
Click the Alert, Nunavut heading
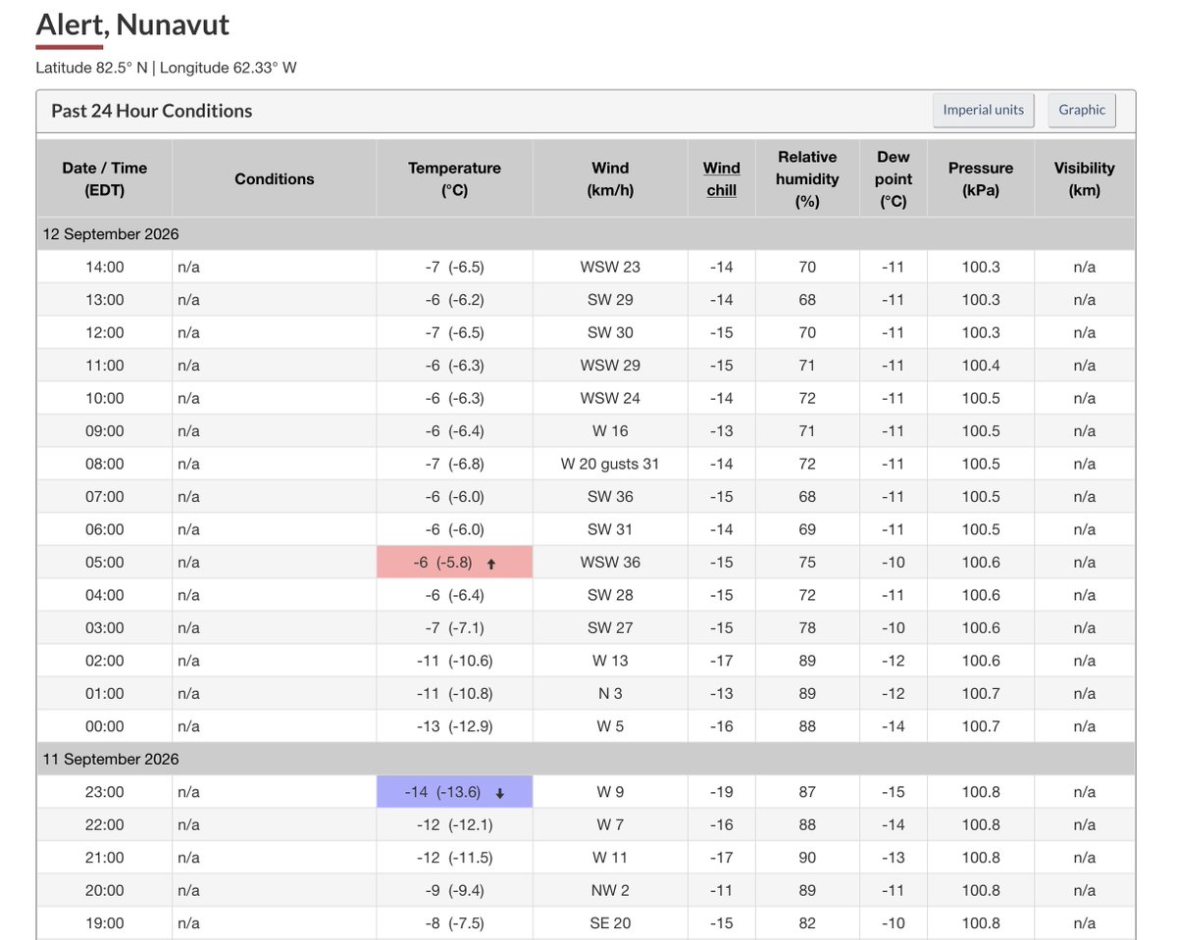[x=132, y=24]
